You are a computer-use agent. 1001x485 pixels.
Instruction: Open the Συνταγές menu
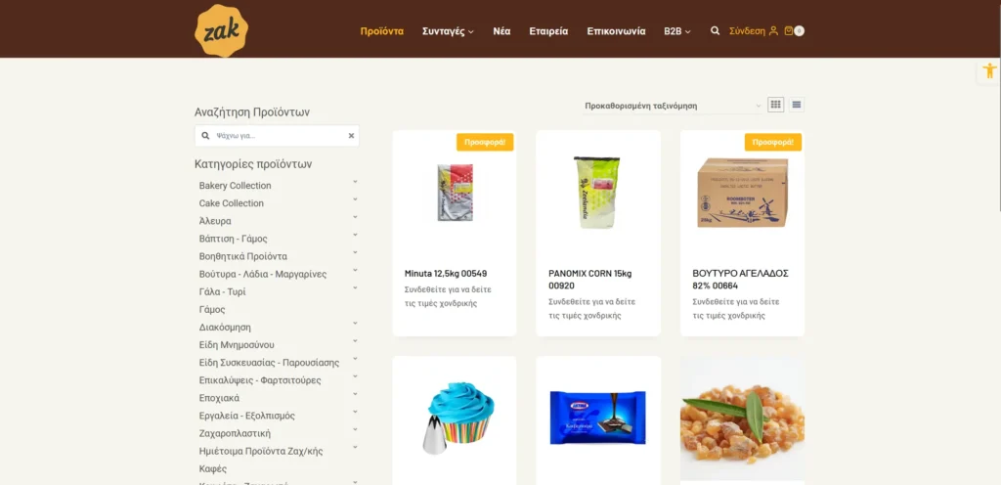(x=448, y=31)
